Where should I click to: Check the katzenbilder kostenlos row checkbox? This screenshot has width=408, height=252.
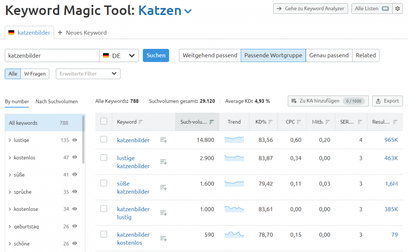click(x=104, y=234)
